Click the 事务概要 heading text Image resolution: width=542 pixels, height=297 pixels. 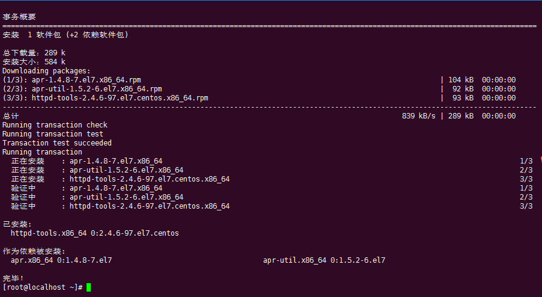(19, 17)
